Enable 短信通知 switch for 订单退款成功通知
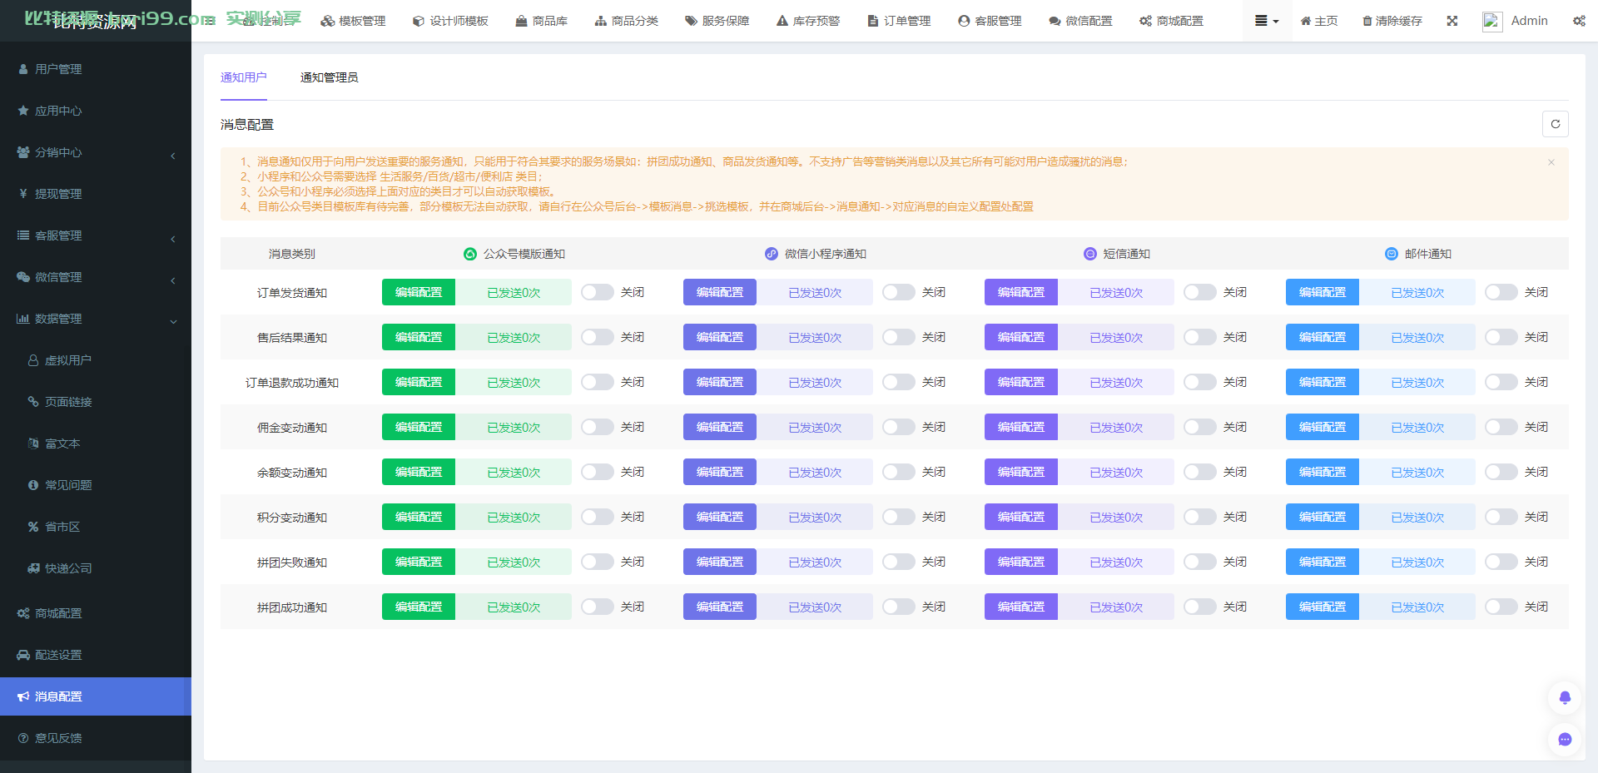 pyautogui.click(x=1200, y=382)
